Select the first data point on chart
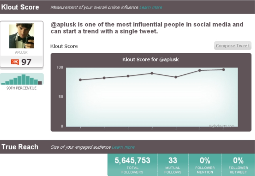This screenshot has height=176, width=255. pyautogui.click(x=80, y=80)
